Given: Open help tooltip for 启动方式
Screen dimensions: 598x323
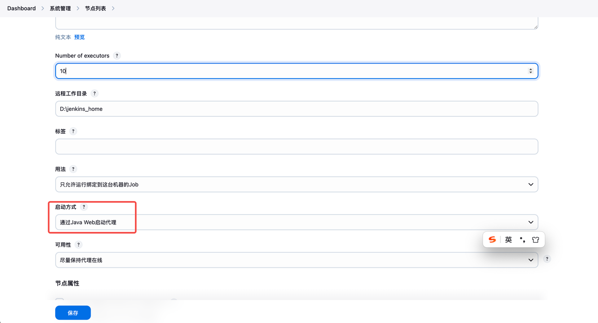Looking at the screenshot, I should [x=84, y=207].
